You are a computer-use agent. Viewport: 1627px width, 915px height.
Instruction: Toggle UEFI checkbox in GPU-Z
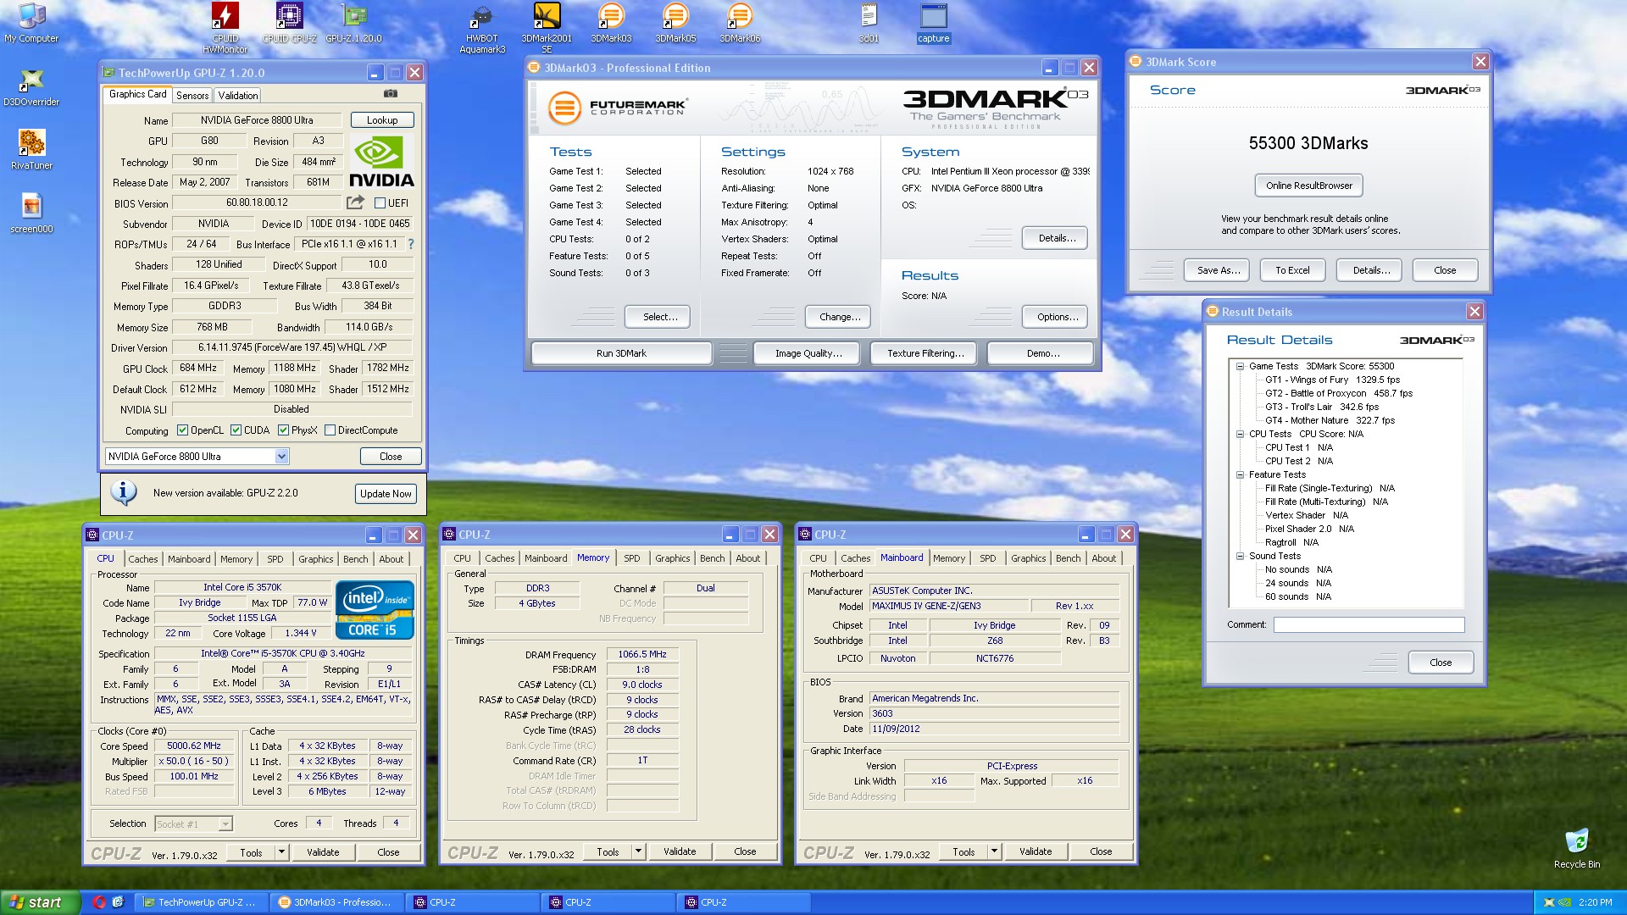tap(380, 203)
